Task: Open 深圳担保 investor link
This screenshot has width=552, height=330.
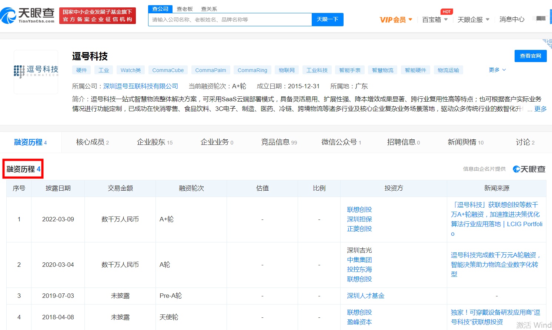Action: [x=359, y=219]
